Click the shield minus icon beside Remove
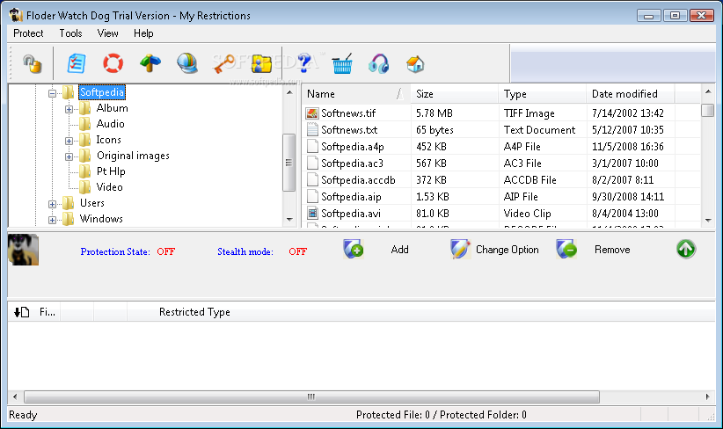This screenshot has height=429, width=723. point(566,250)
